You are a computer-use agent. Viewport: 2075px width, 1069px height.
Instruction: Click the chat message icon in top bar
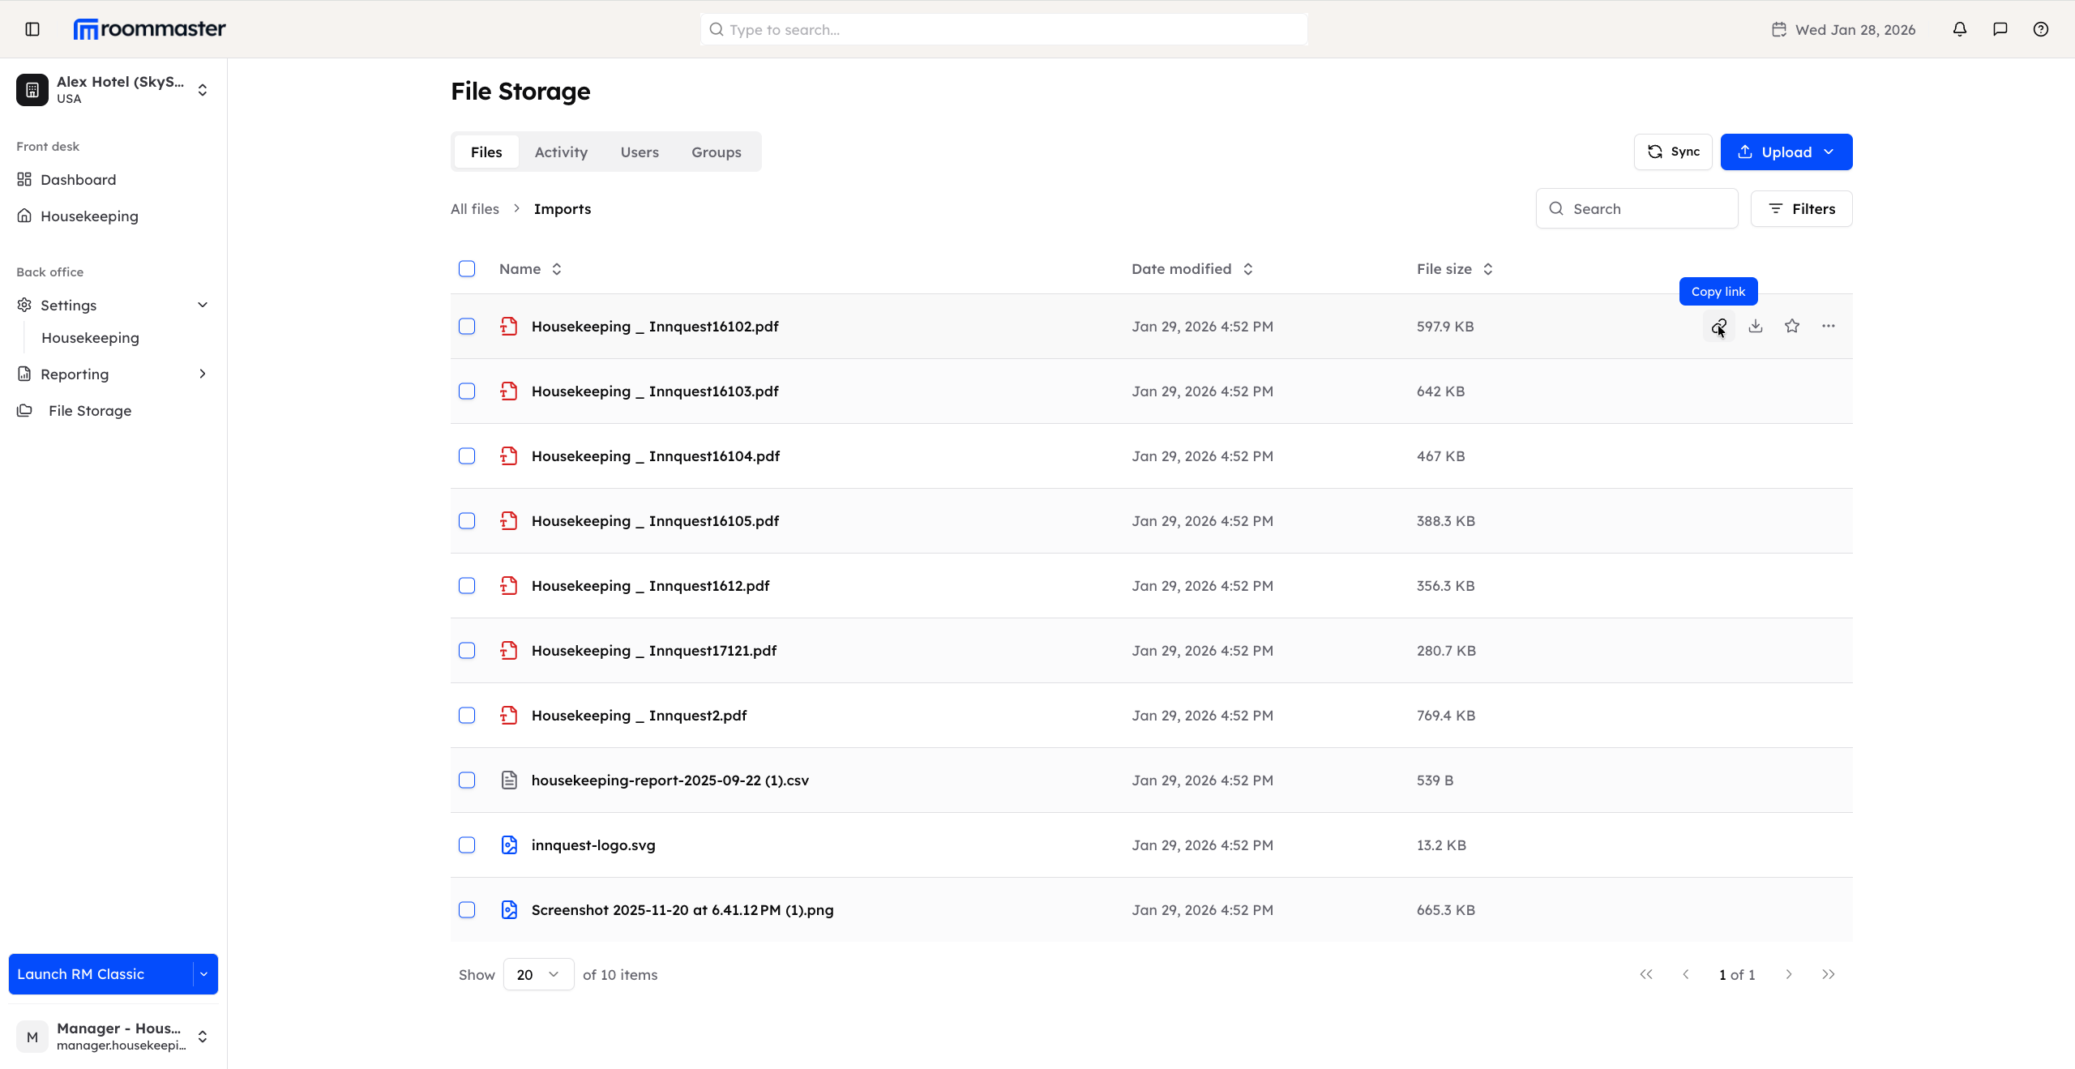click(x=2000, y=29)
